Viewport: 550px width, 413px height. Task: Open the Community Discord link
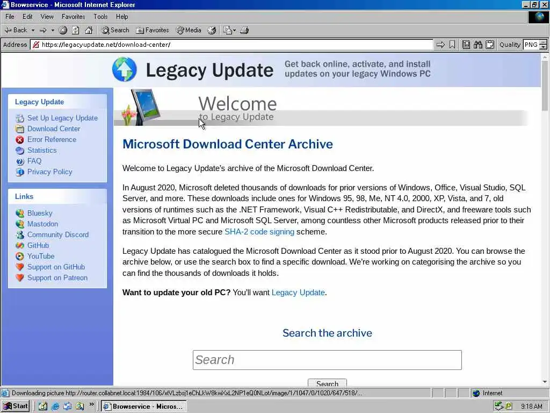pyautogui.click(x=58, y=234)
